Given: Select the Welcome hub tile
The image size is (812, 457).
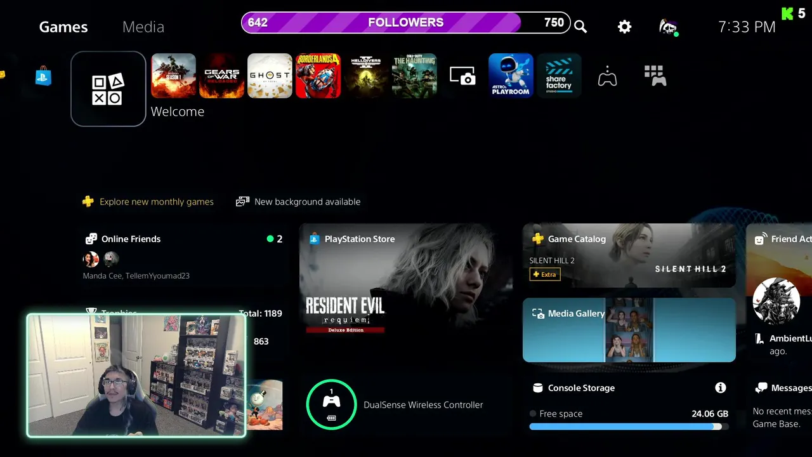Looking at the screenshot, I should coord(108,89).
